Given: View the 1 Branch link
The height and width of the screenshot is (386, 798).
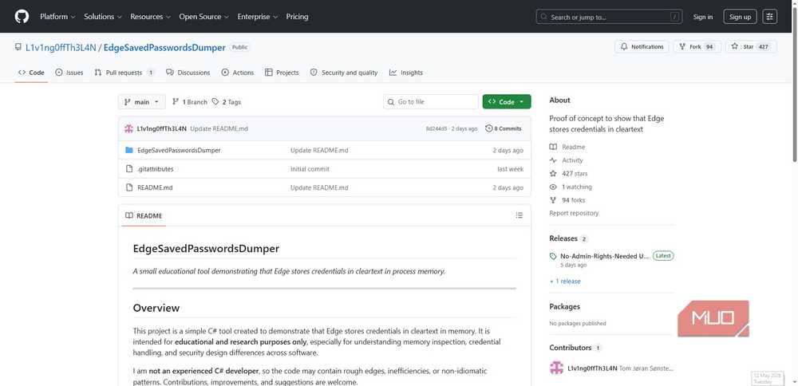Looking at the screenshot, I should [x=190, y=102].
